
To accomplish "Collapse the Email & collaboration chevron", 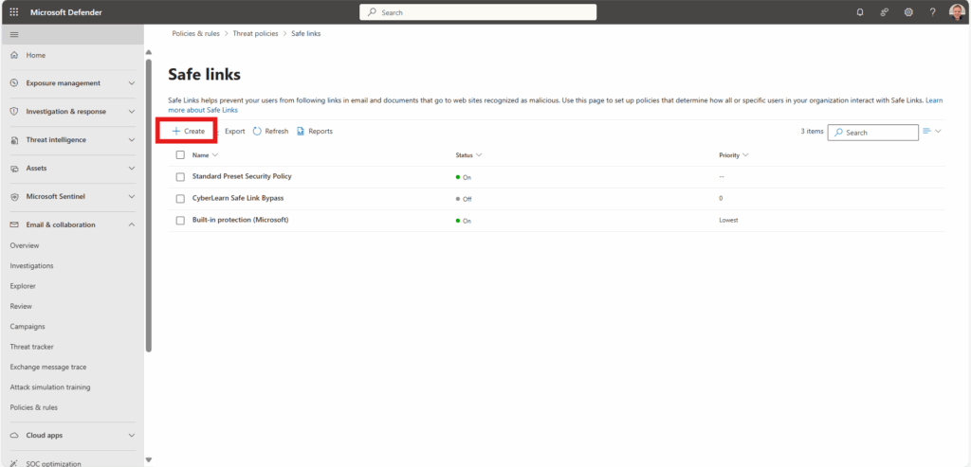I will 131,225.
